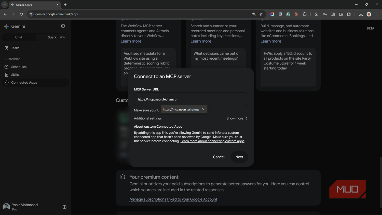Click Learn more under the meetings app description
The height and width of the screenshot is (215, 382).
pos(201,41)
